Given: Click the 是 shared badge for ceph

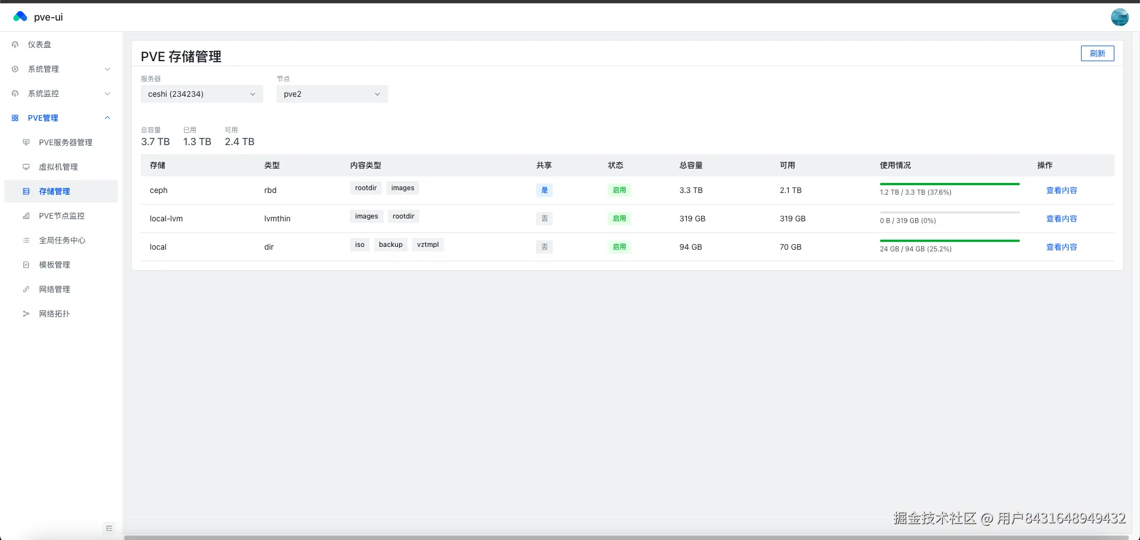Looking at the screenshot, I should click(x=544, y=190).
